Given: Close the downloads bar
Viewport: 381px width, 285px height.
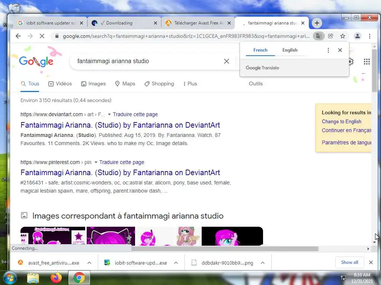Looking at the screenshot, I should pos(371,262).
